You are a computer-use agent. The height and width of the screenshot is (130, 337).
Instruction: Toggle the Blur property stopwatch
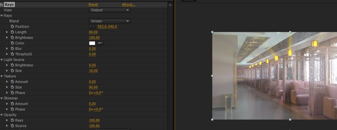coord(12,49)
